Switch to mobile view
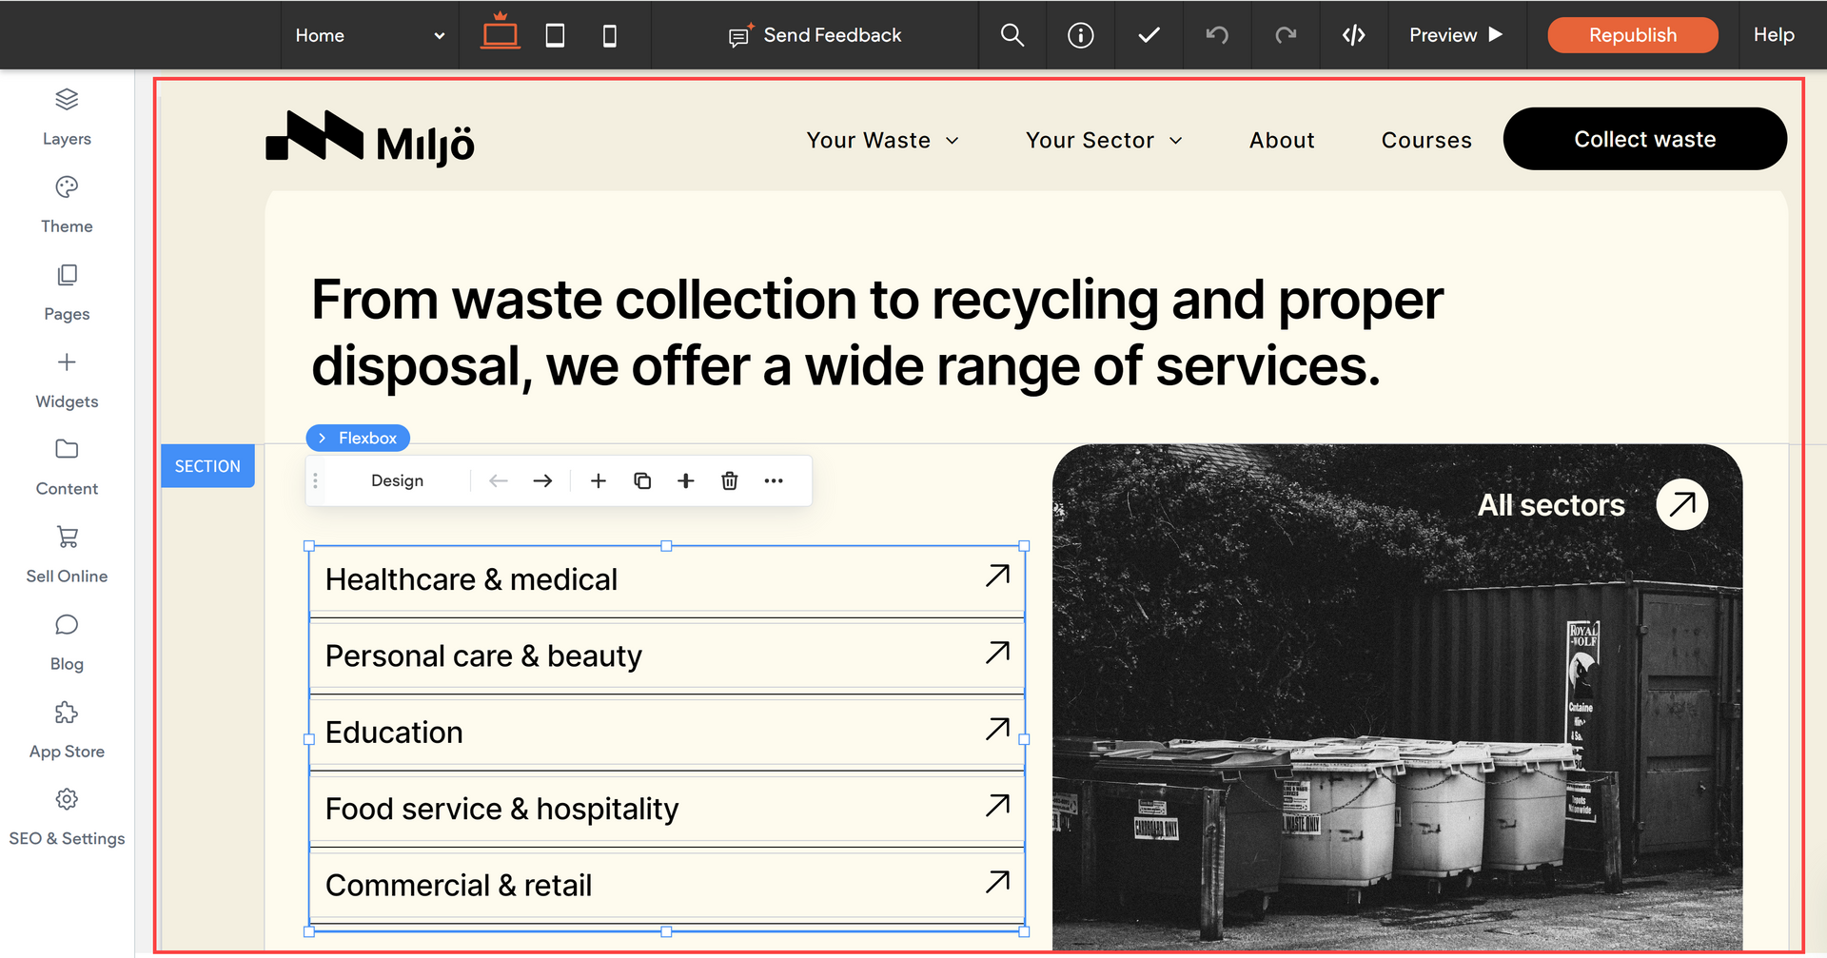1827x958 pixels. [610, 35]
